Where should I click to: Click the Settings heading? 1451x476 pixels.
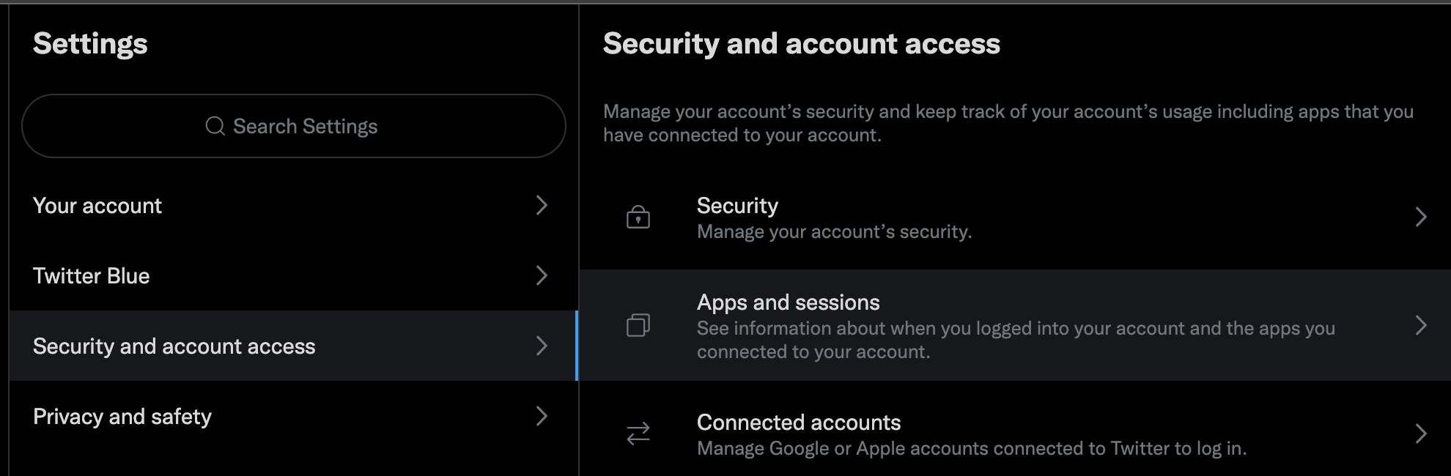90,44
